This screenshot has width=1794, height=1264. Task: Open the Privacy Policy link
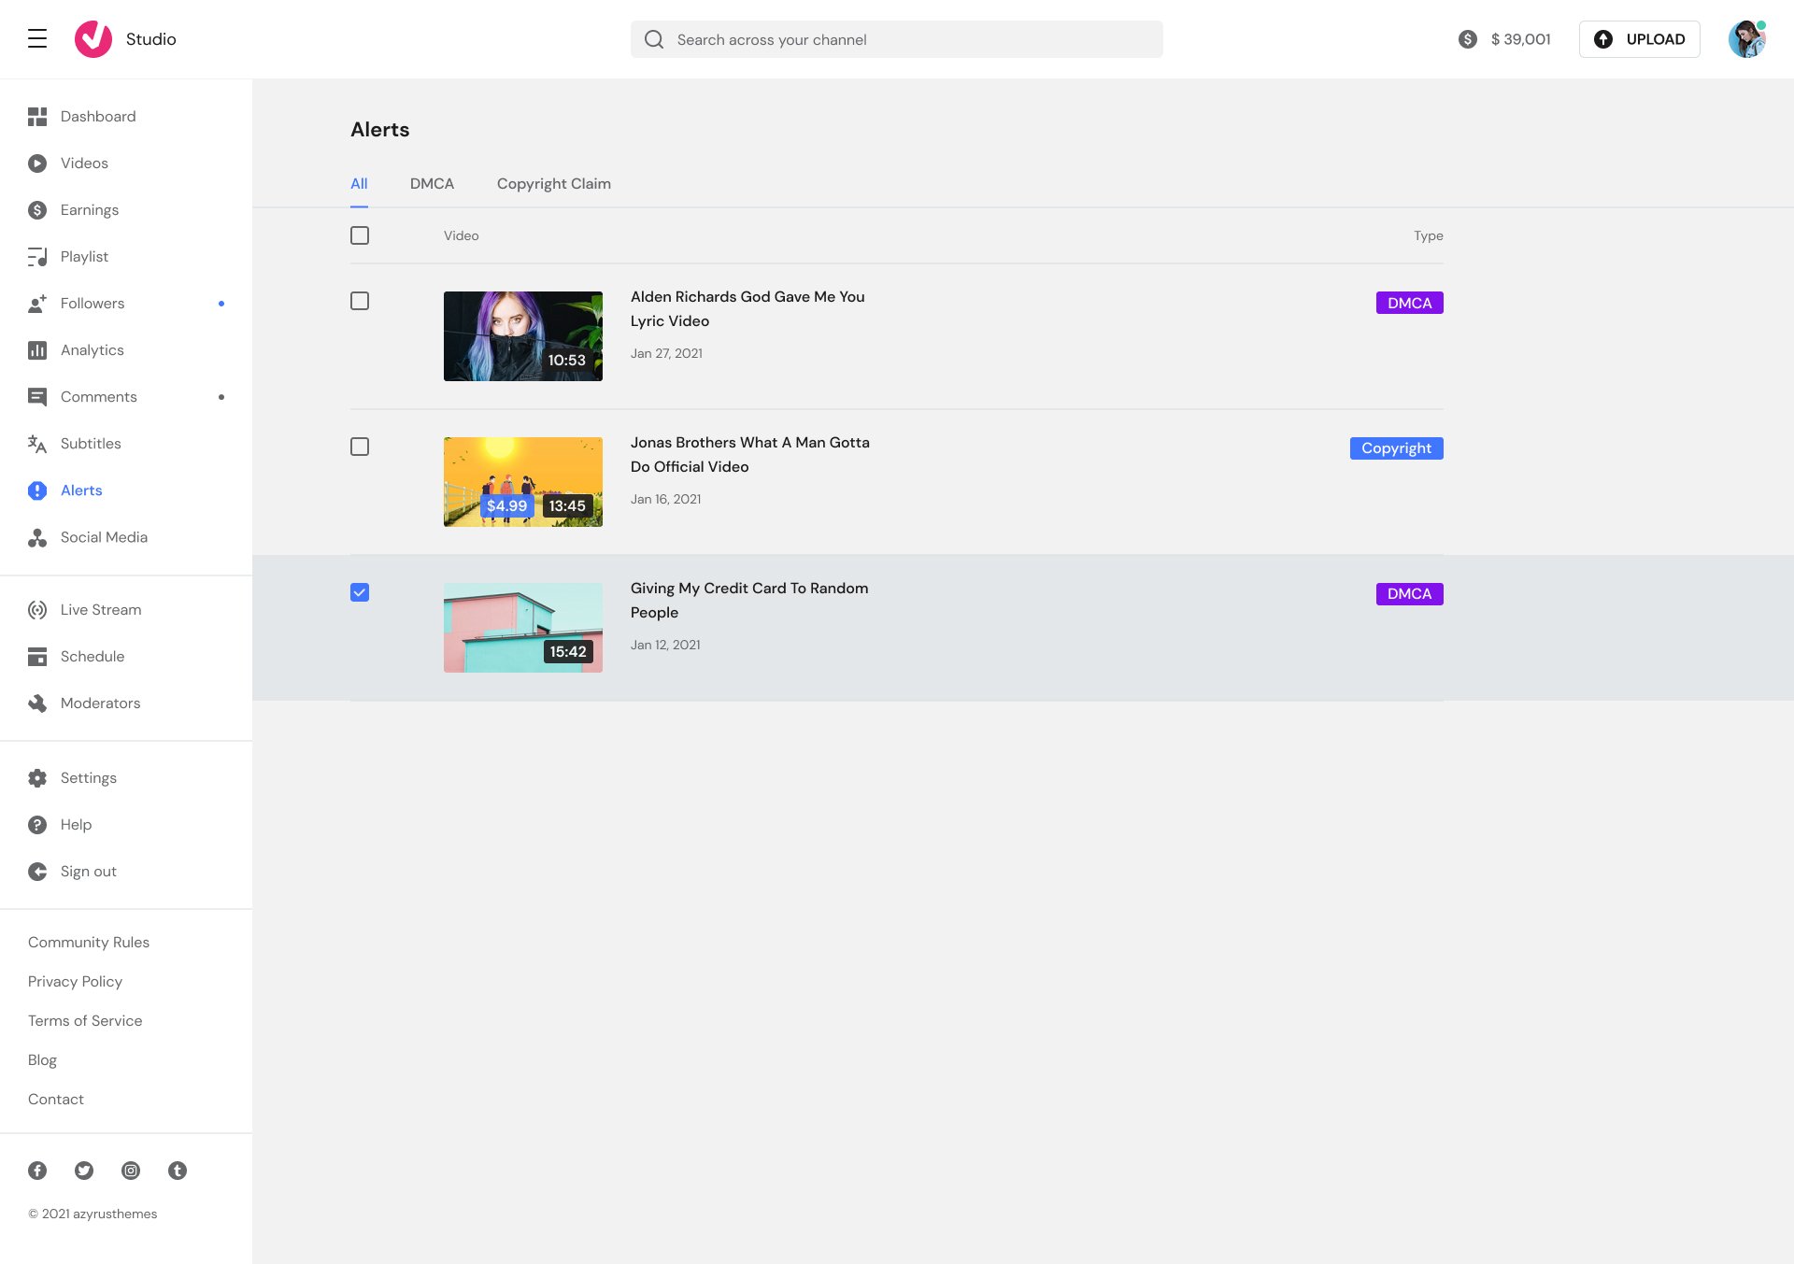pyautogui.click(x=75, y=982)
